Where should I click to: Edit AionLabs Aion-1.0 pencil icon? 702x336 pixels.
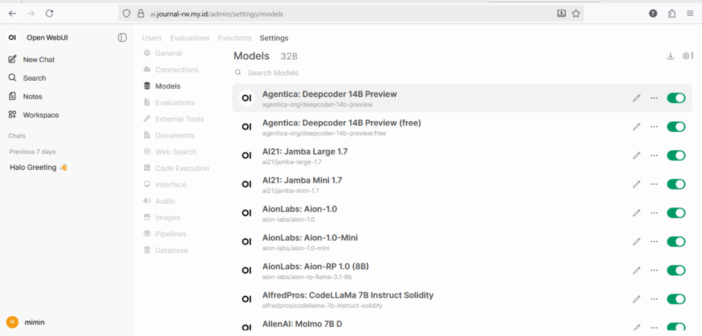click(637, 213)
